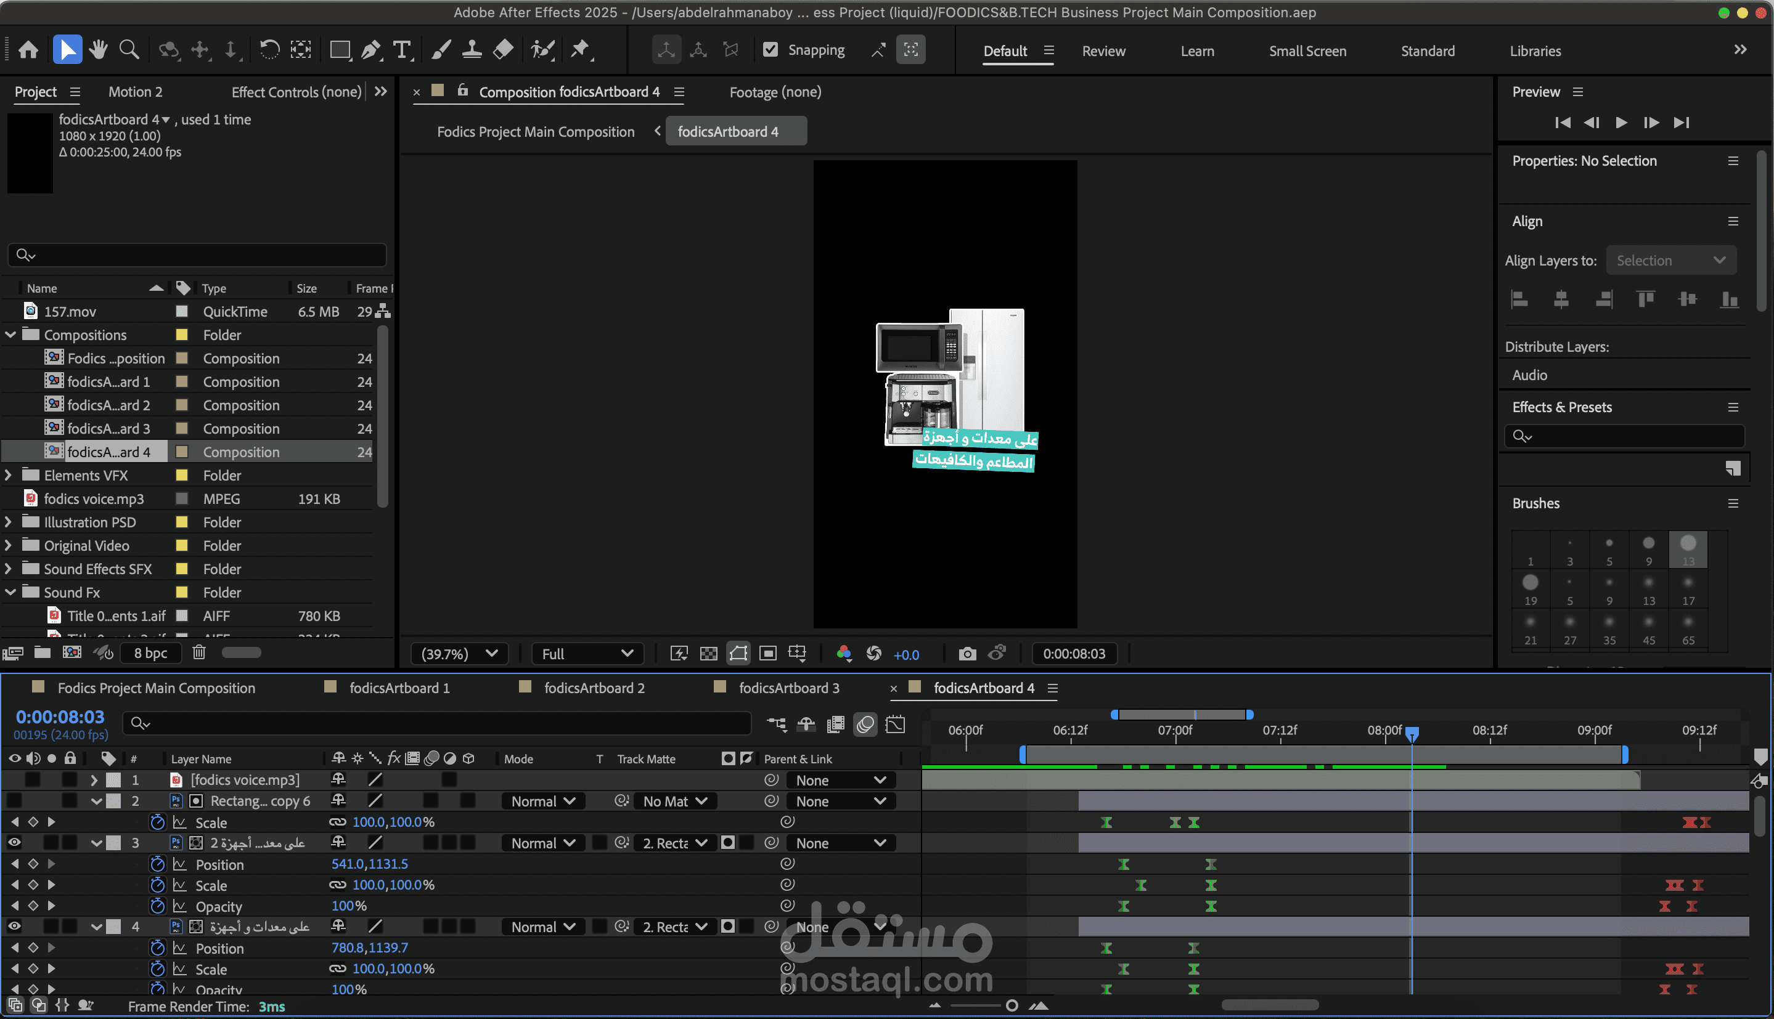1774x1019 pixels.
Task: Open the Review workspace
Action: (1103, 51)
